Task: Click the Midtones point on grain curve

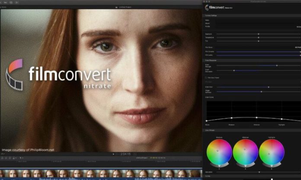Action: pos(256,118)
